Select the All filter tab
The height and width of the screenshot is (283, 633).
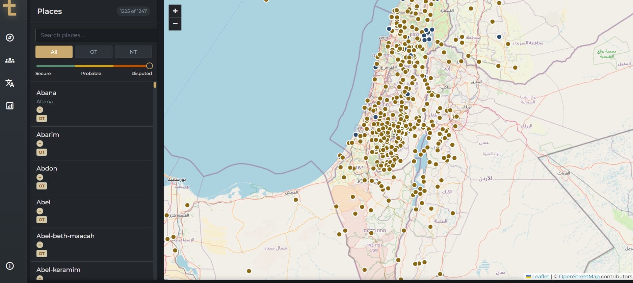54,52
